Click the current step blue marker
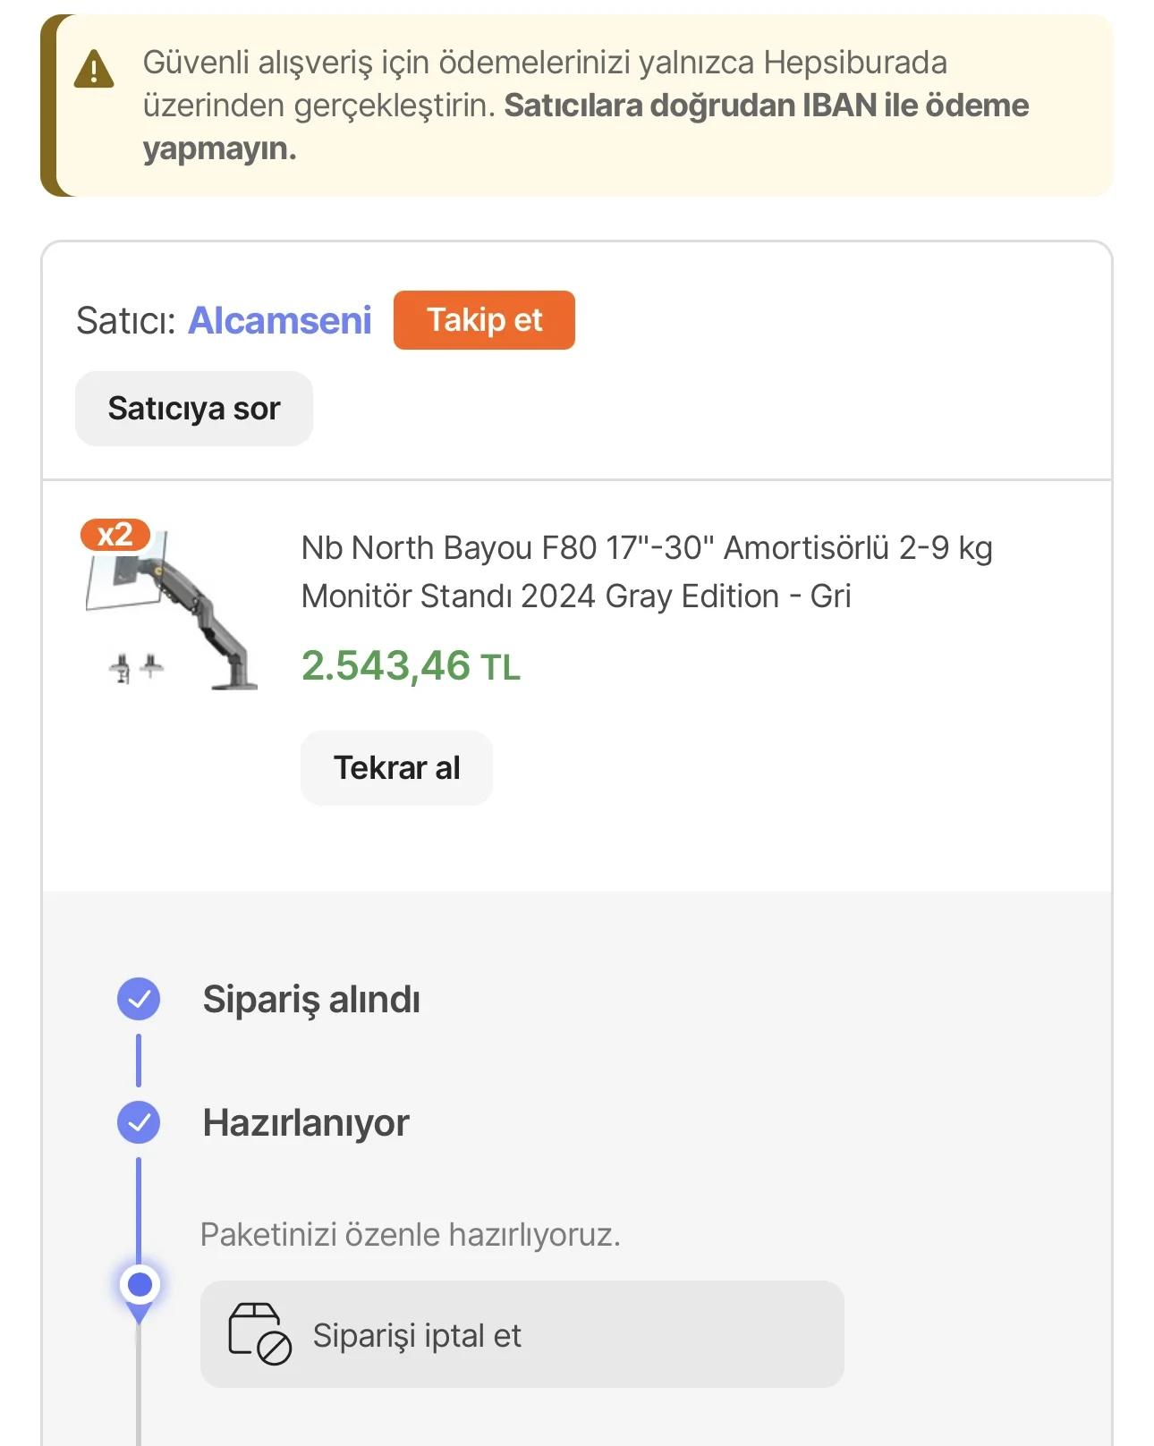 click(140, 1285)
